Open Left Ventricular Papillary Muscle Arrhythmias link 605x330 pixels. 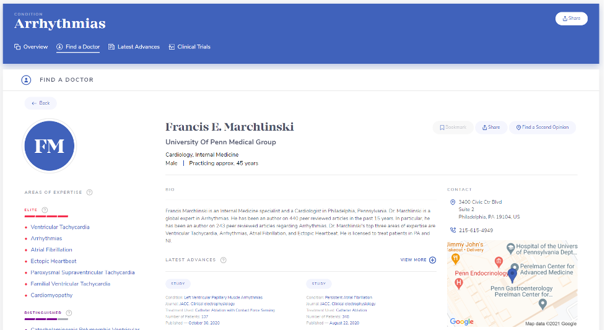[223, 298]
